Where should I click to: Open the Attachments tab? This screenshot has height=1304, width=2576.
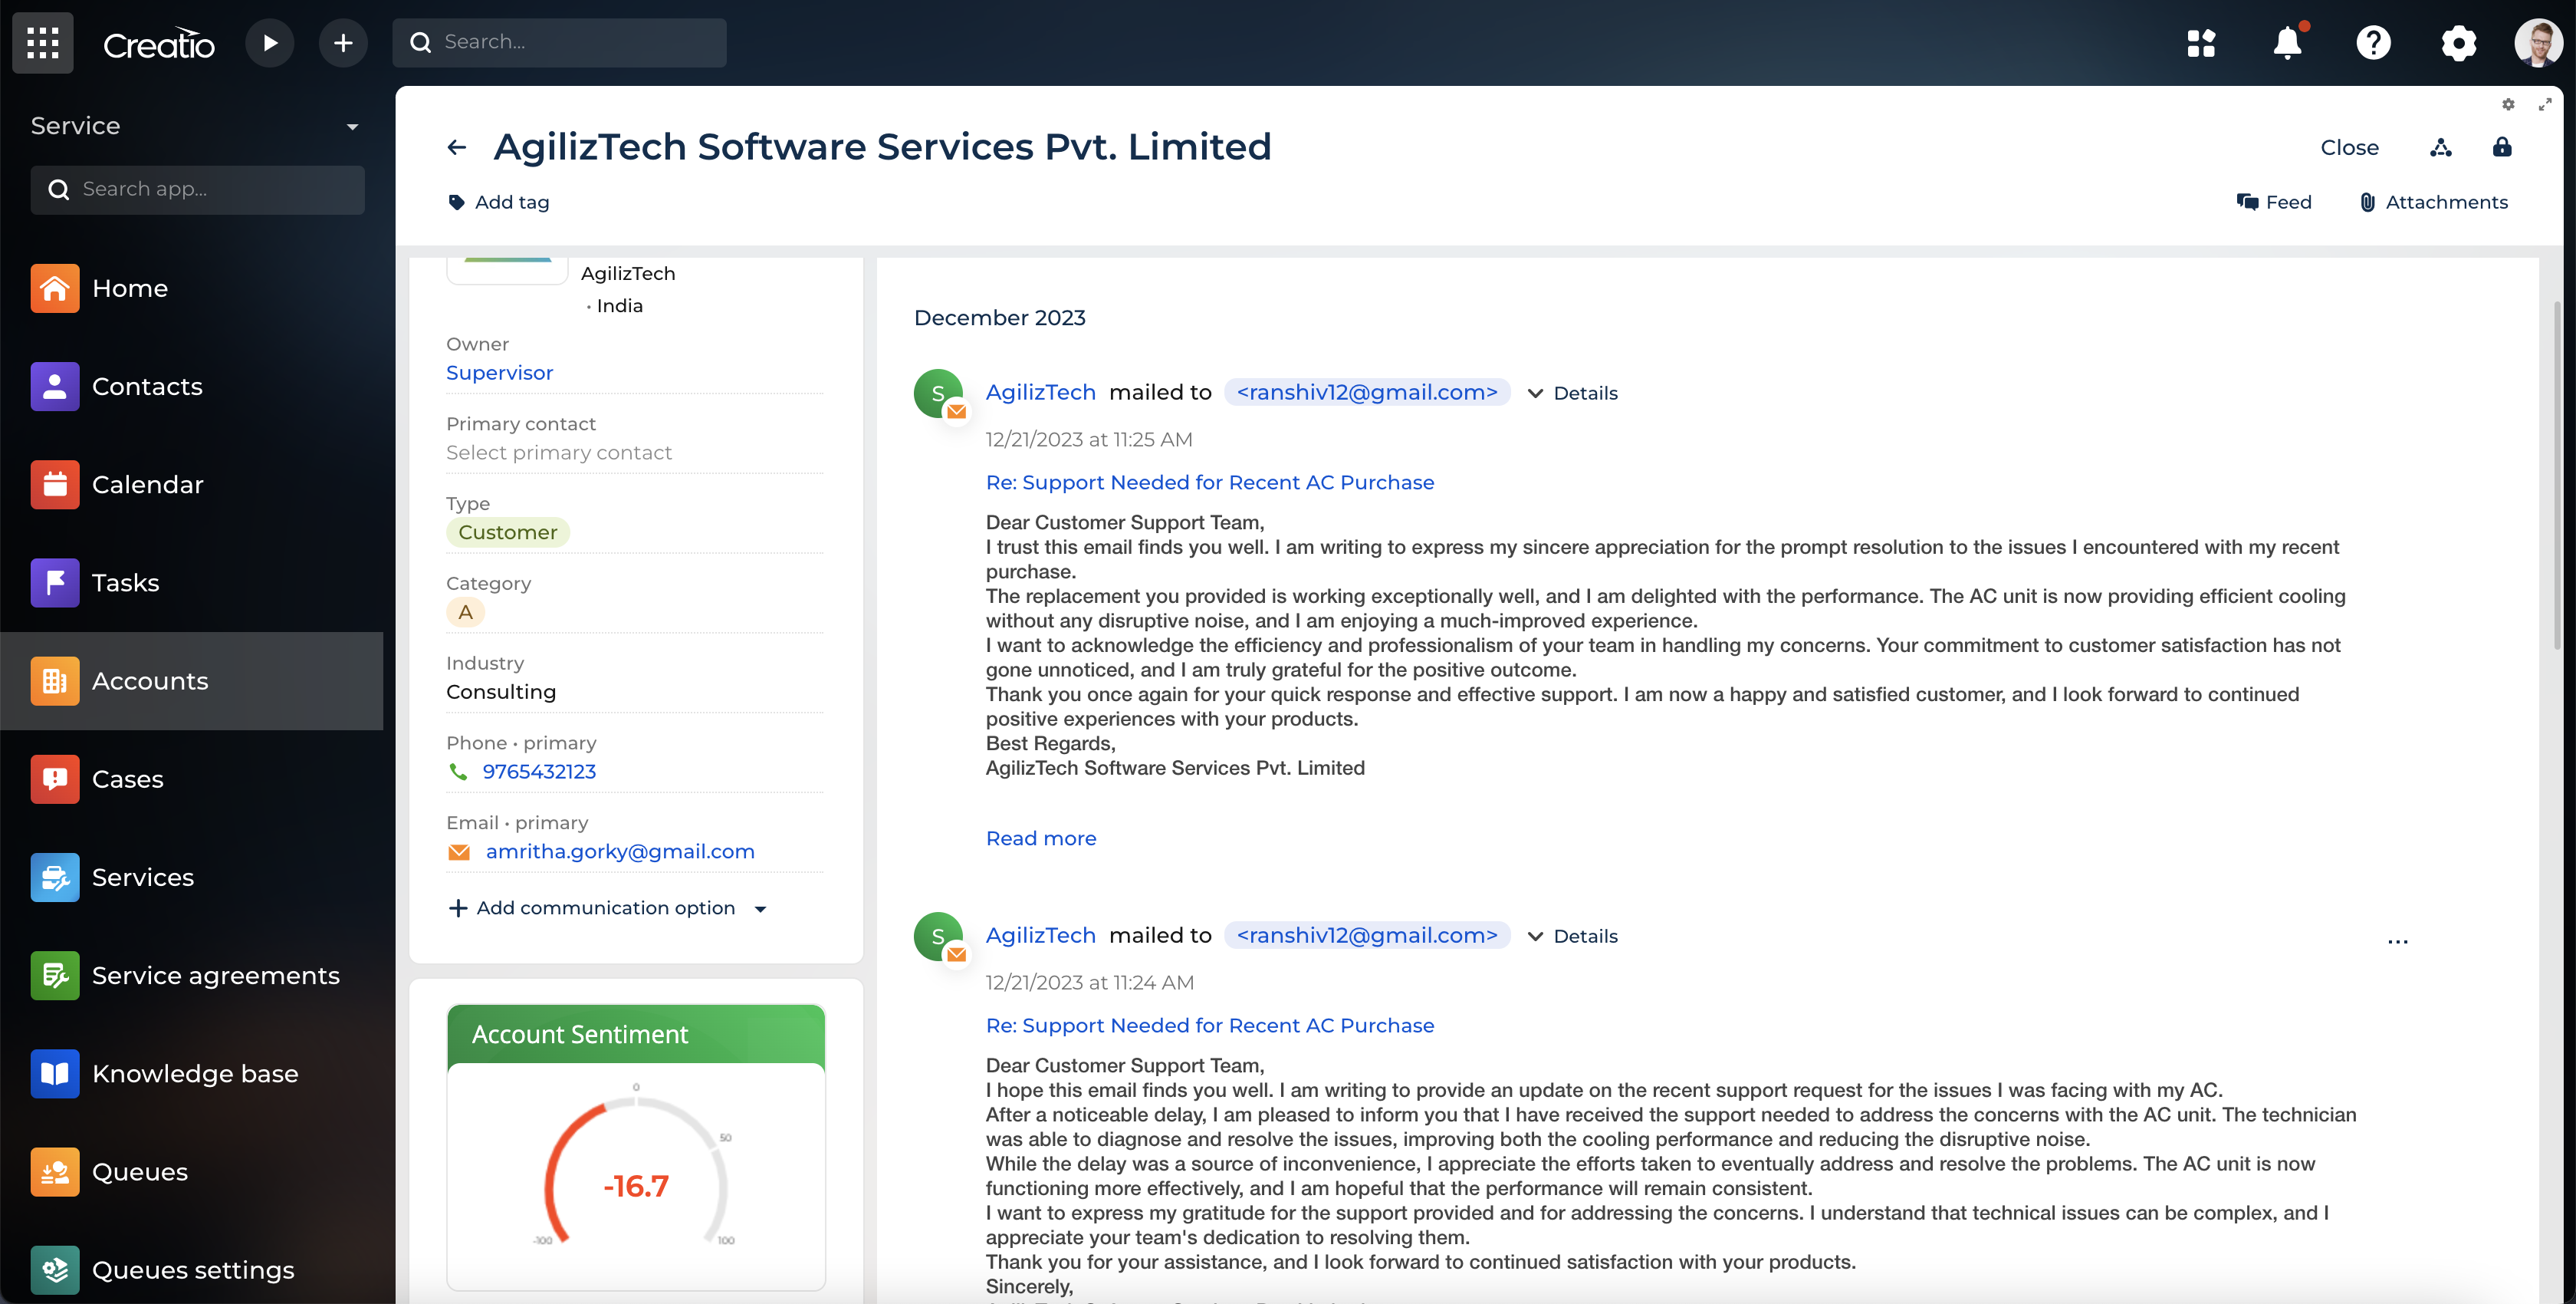(x=2434, y=203)
